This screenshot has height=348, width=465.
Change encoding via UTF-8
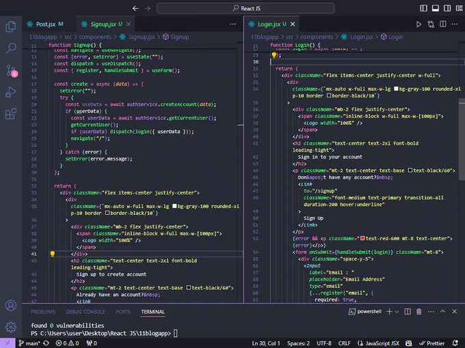pyautogui.click(x=324, y=343)
